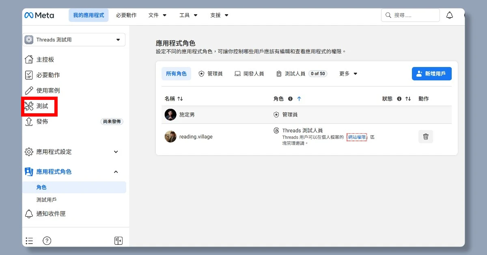487x255 pixels.
Task: Click the name 施定男
Action: pos(187,115)
